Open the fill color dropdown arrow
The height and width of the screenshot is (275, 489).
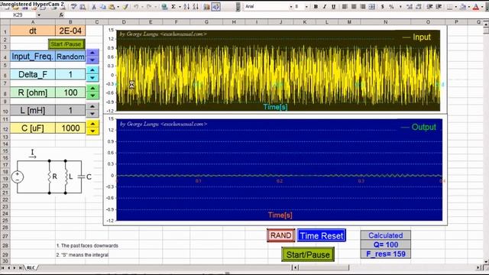(x=468, y=6)
